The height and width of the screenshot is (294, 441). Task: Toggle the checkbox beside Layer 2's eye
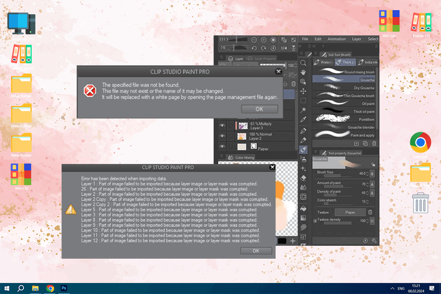231,136
